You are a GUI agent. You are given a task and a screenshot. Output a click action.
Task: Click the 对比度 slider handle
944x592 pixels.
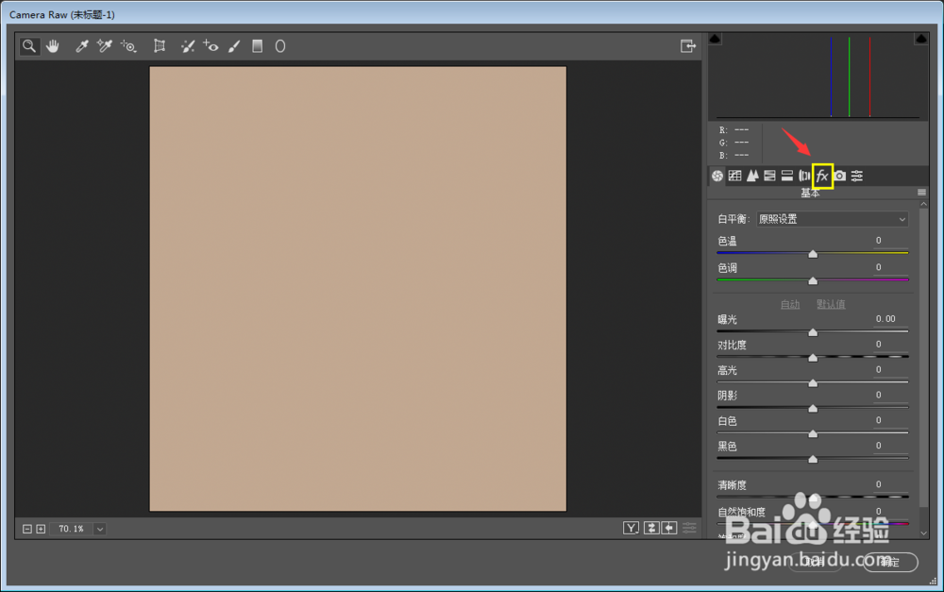[813, 358]
